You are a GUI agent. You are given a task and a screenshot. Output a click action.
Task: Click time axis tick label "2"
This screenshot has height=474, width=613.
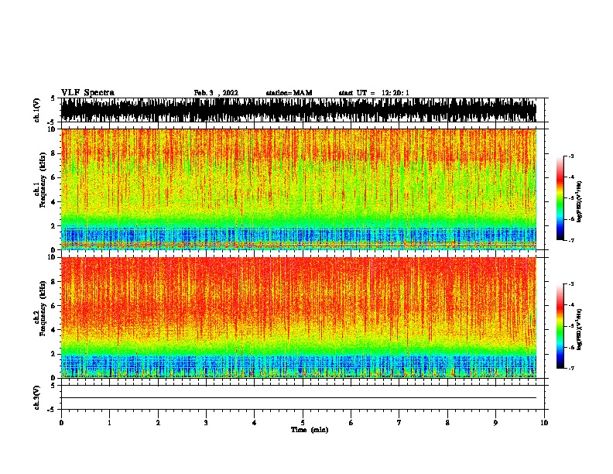pos(158,423)
